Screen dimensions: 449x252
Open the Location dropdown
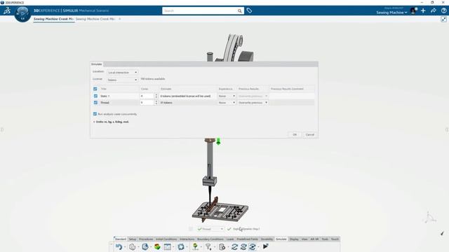point(123,73)
